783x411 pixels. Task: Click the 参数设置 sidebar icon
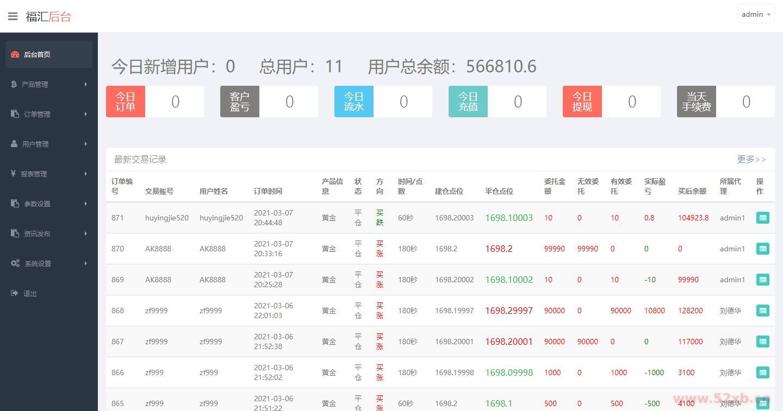point(15,204)
